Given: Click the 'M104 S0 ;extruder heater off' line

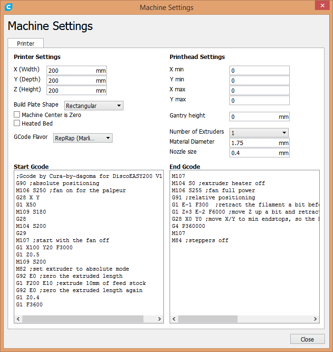Looking at the screenshot, I should (x=219, y=184).
